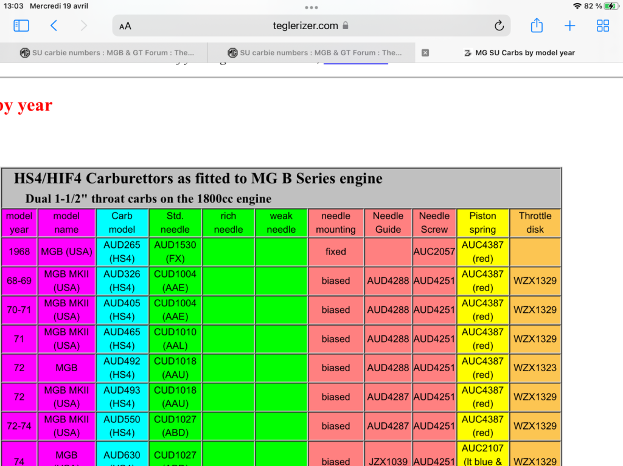Tap the battery indicator in status bar
This screenshot has height=466, width=623.
click(x=611, y=6)
